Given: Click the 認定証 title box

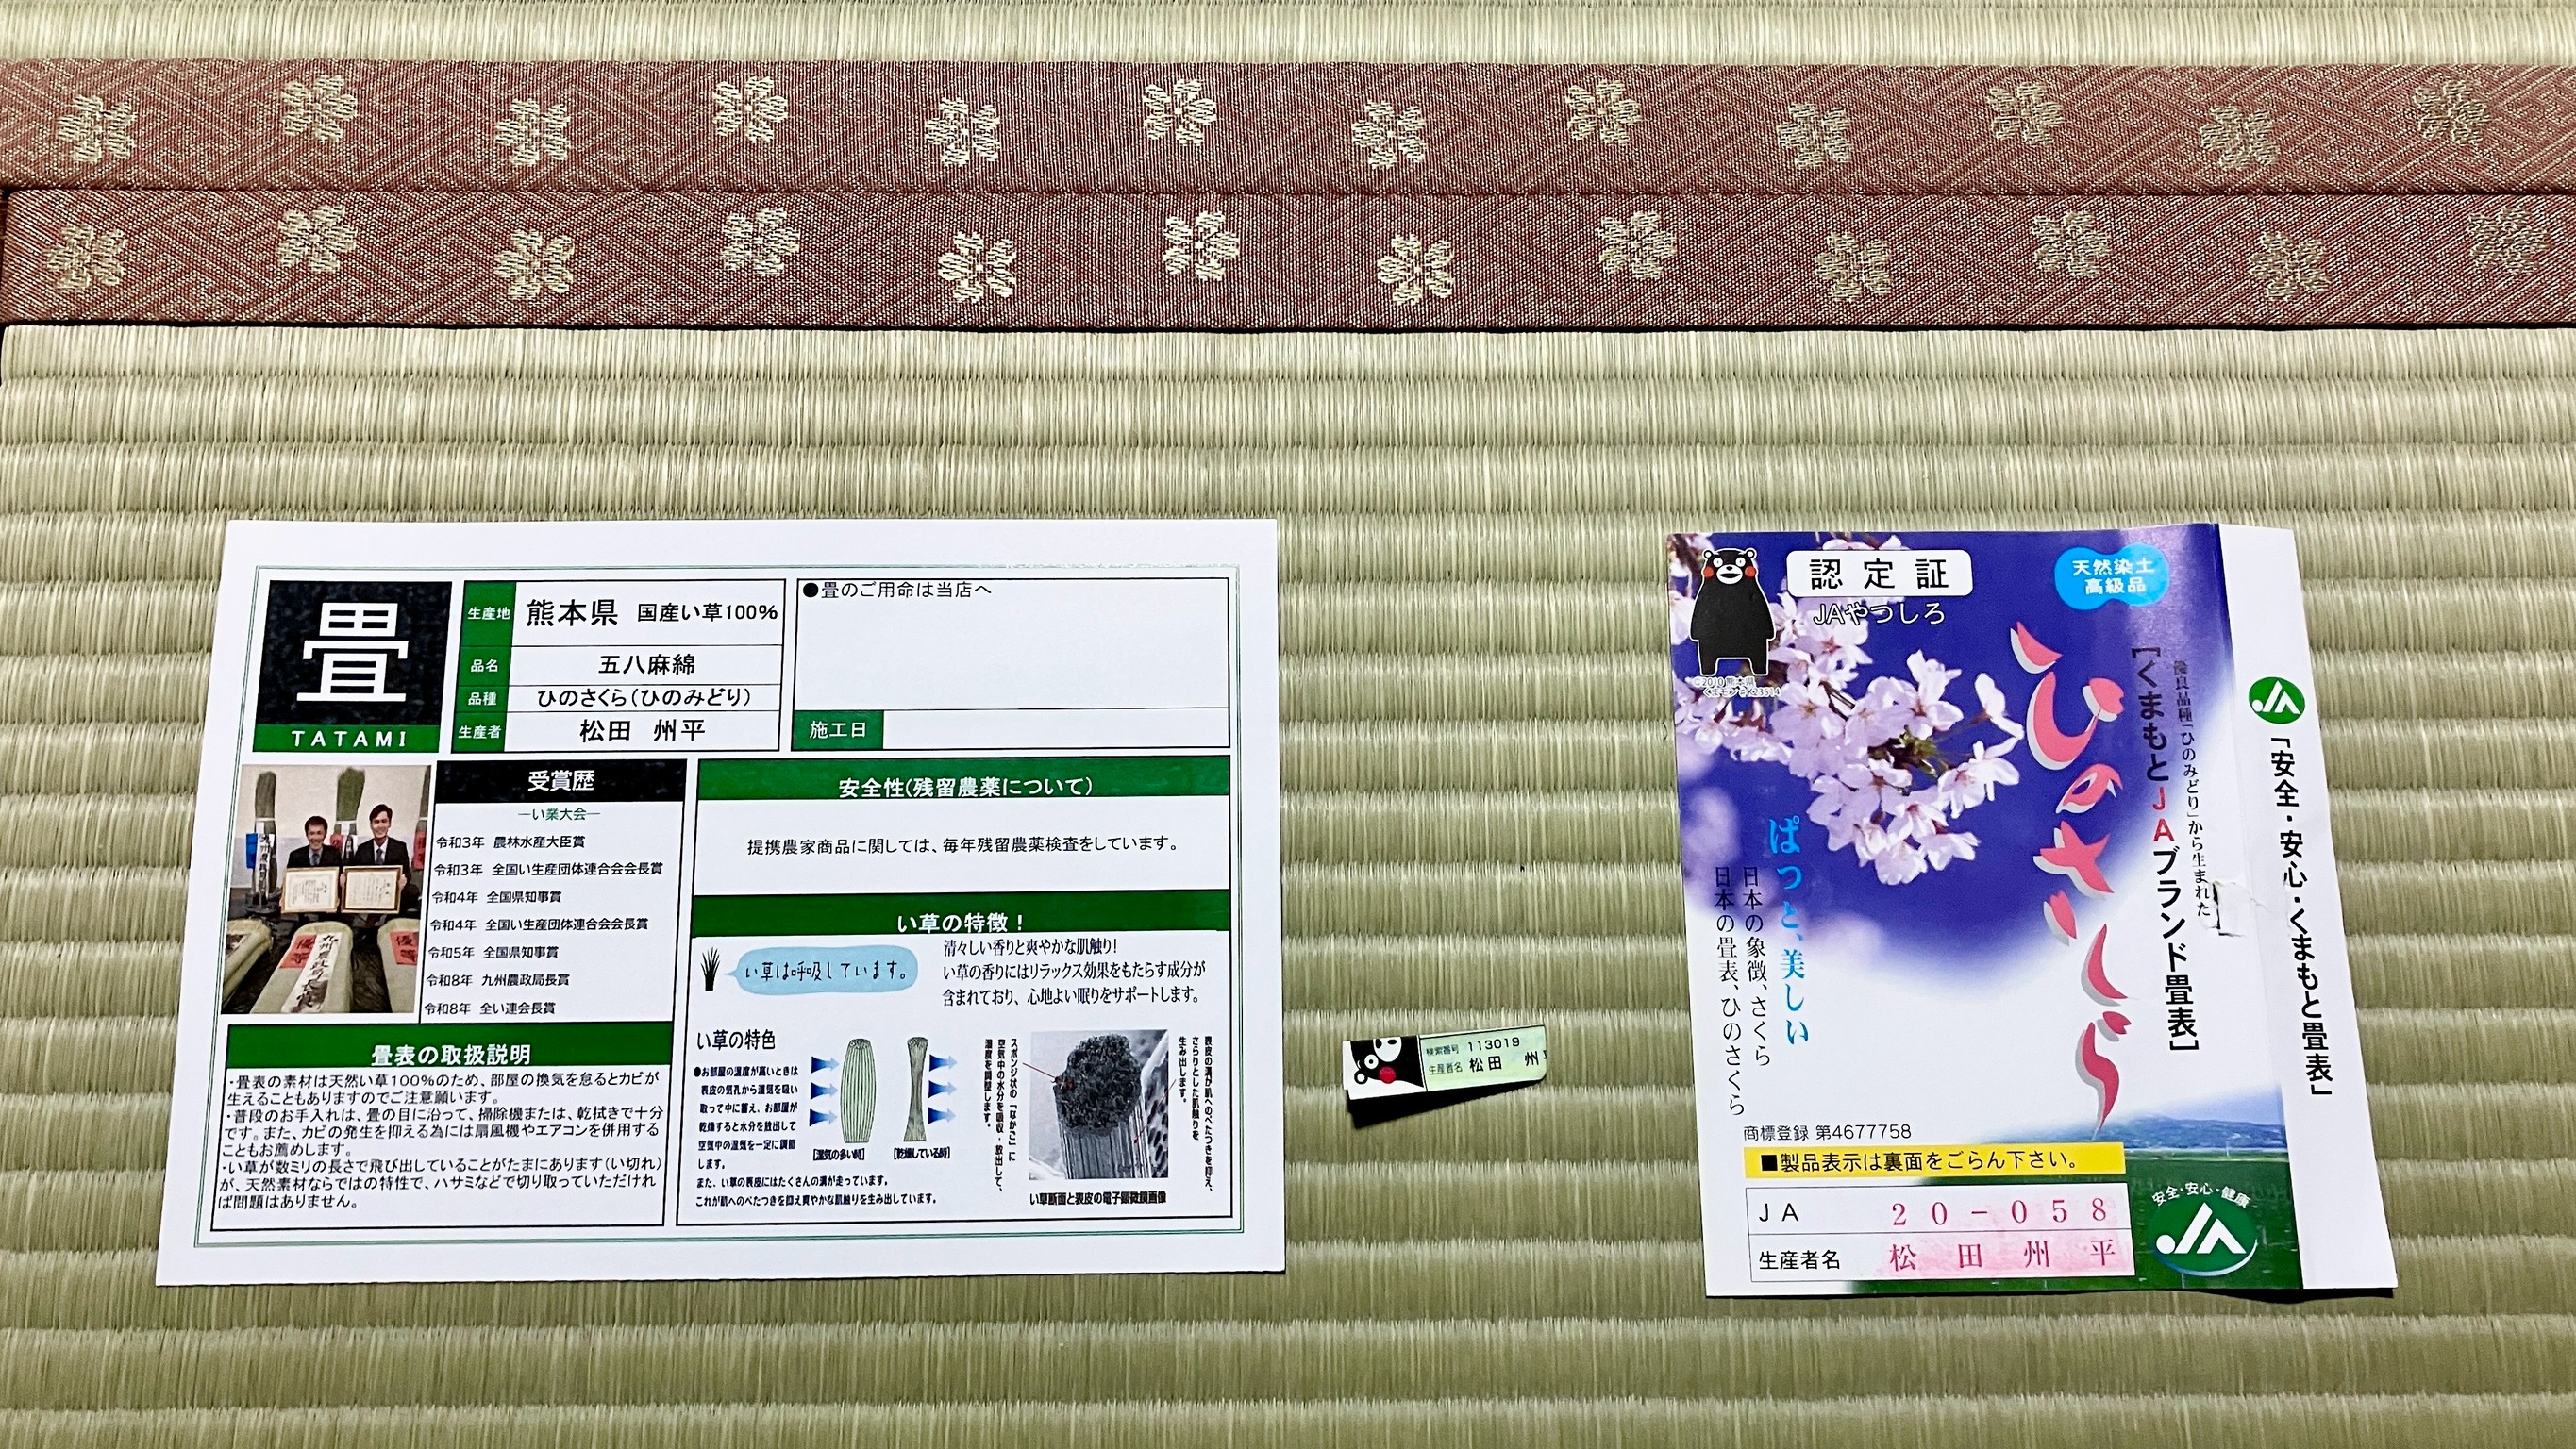Looking at the screenshot, I should tap(1879, 574).
